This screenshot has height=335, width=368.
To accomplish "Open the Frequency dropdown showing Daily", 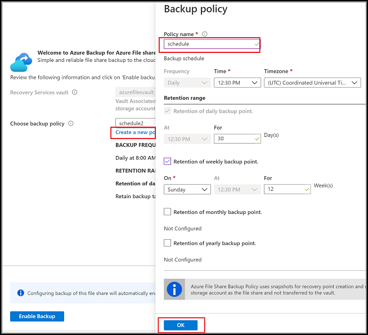I will coord(187,83).
